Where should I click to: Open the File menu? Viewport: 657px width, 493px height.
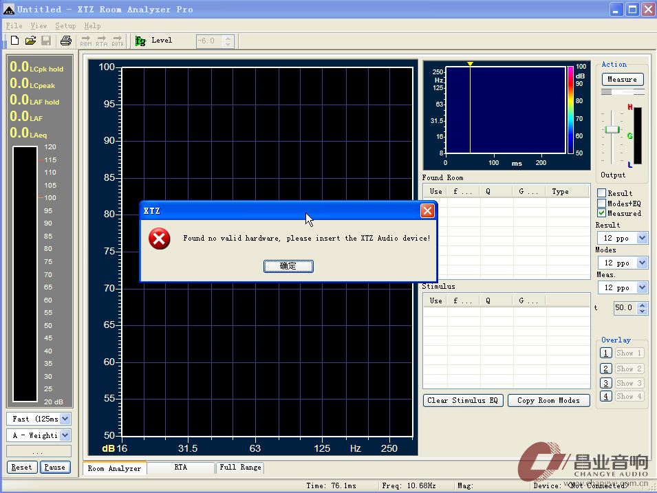pyautogui.click(x=14, y=25)
